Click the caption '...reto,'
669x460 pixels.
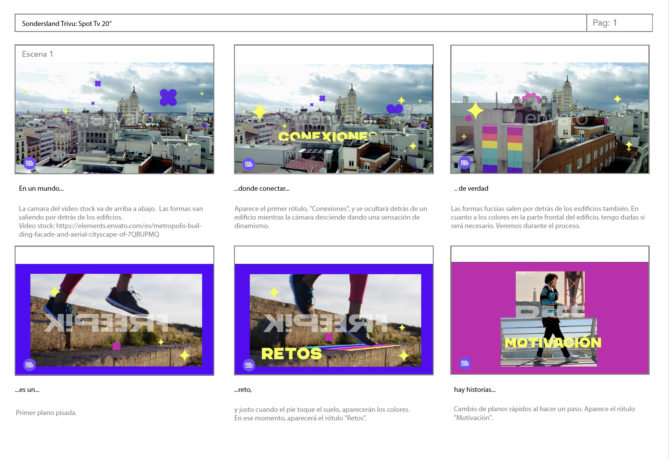(x=243, y=390)
